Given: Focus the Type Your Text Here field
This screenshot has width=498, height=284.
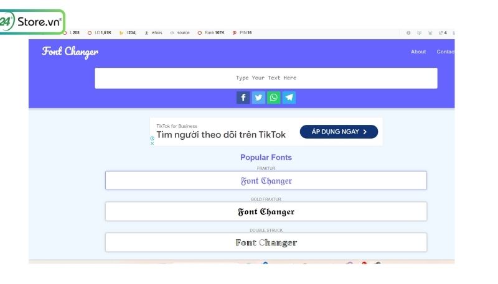Looking at the screenshot, I should (x=266, y=78).
